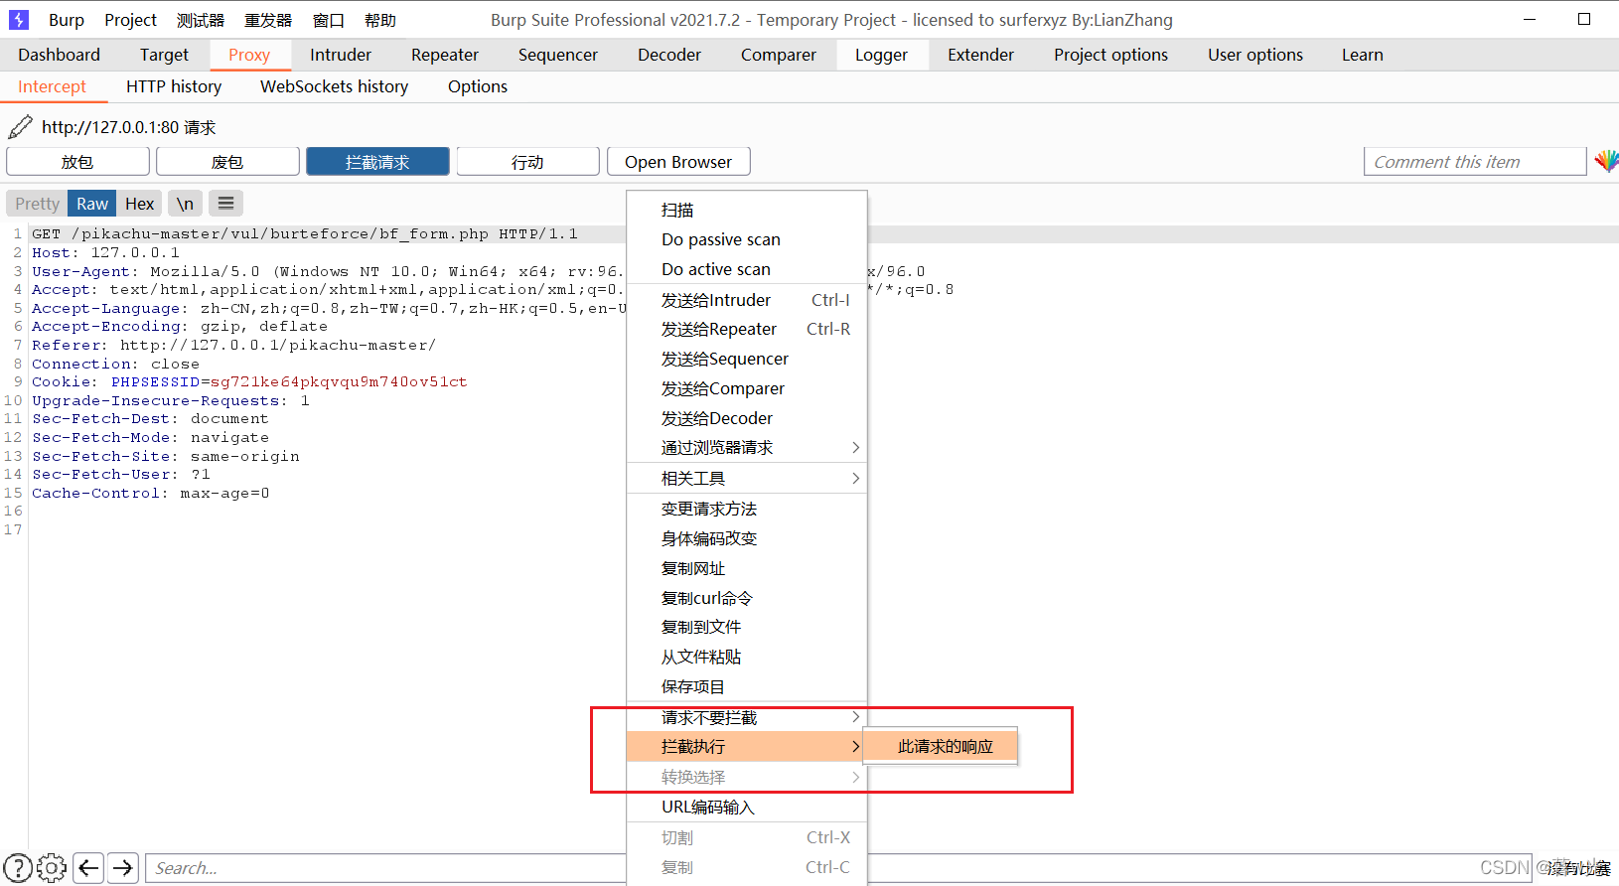Open the highlight color picker icon
The width and height of the screenshot is (1619, 886).
pyautogui.click(x=1606, y=161)
